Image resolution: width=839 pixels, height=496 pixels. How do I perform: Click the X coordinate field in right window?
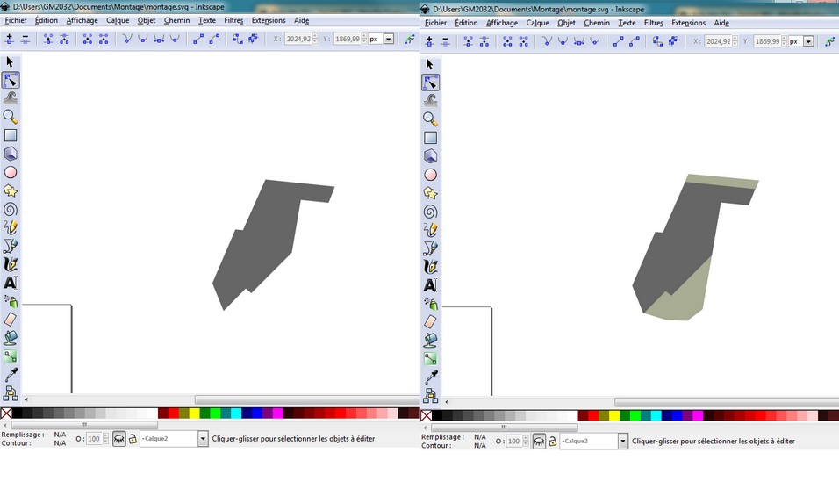718,41
